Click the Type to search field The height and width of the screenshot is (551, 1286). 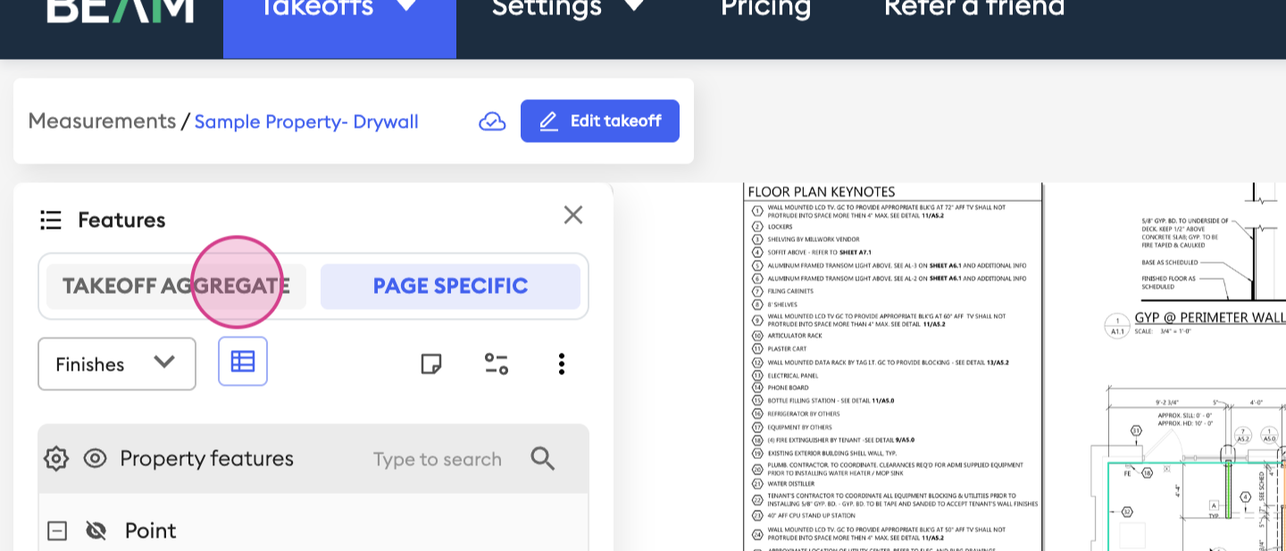click(x=437, y=459)
